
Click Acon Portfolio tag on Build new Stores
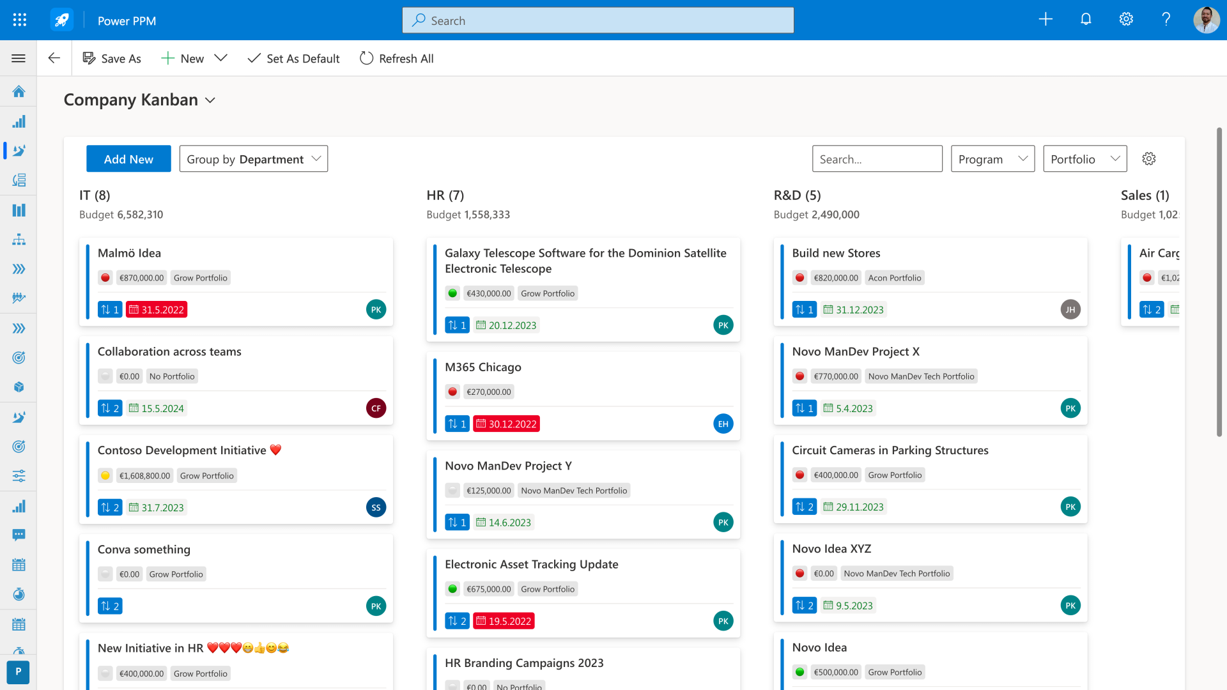895,278
